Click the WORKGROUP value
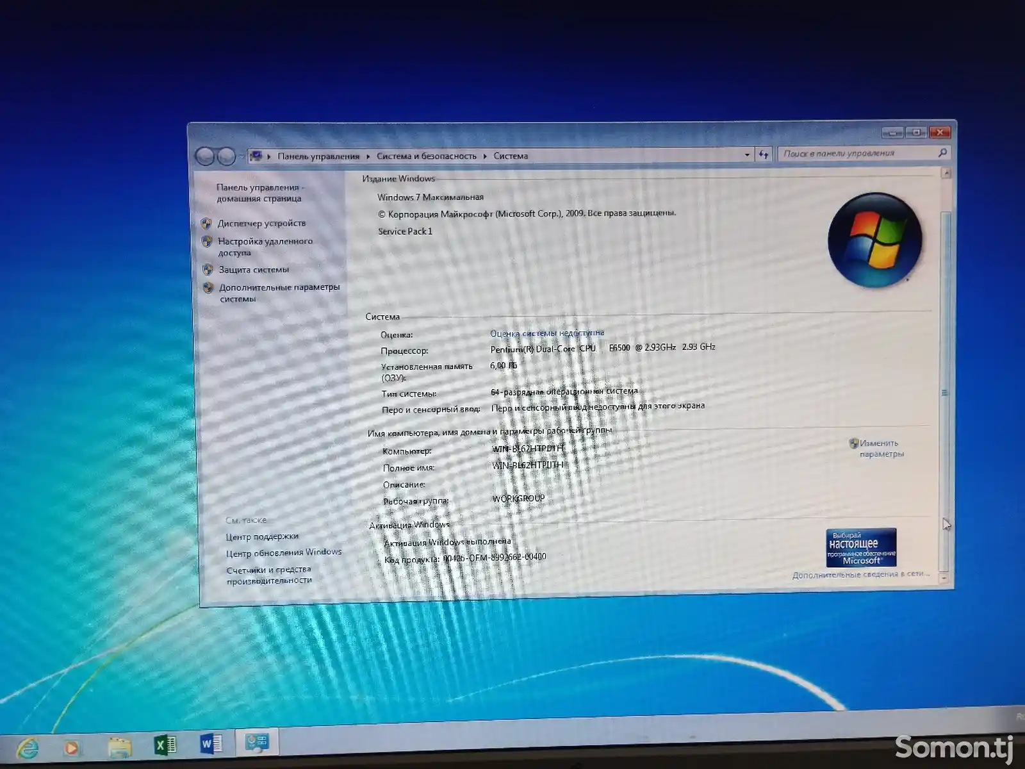Image resolution: width=1025 pixels, height=769 pixels. tap(518, 498)
